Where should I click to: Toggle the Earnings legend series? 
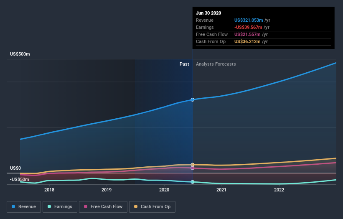[x=60, y=207]
